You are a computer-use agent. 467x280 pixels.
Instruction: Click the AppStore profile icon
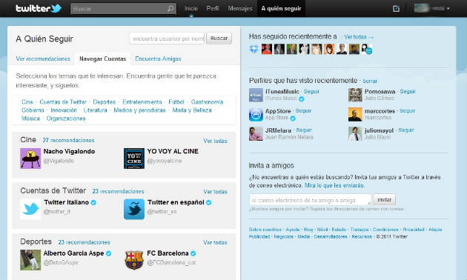click(256, 114)
